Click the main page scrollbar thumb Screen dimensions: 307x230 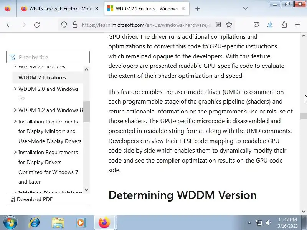point(304,116)
